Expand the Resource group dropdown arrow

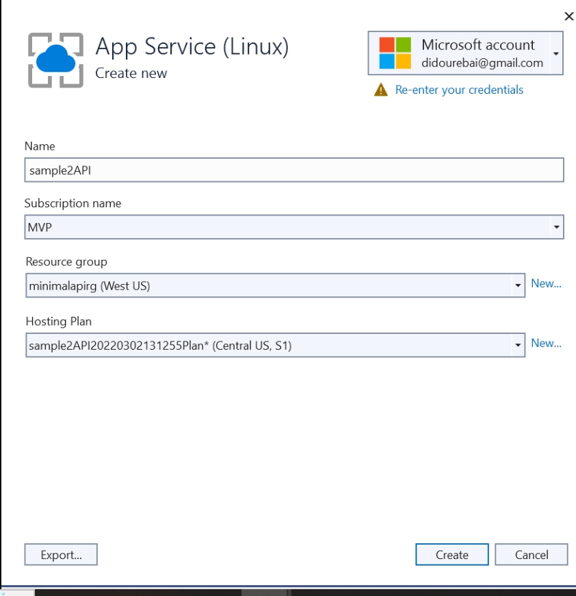517,285
